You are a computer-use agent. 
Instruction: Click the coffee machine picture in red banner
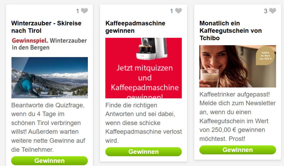point(152,48)
